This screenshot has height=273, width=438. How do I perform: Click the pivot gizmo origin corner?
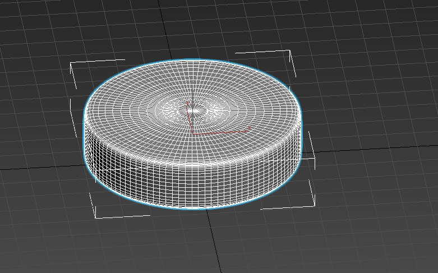(x=193, y=134)
